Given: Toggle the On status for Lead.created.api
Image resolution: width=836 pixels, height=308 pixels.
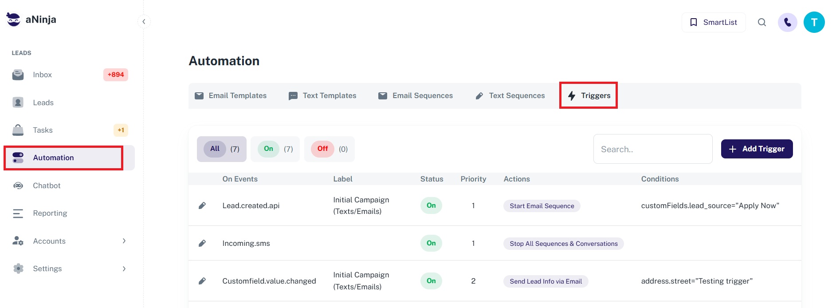Looking at the screenshot, I should (431, 205).
